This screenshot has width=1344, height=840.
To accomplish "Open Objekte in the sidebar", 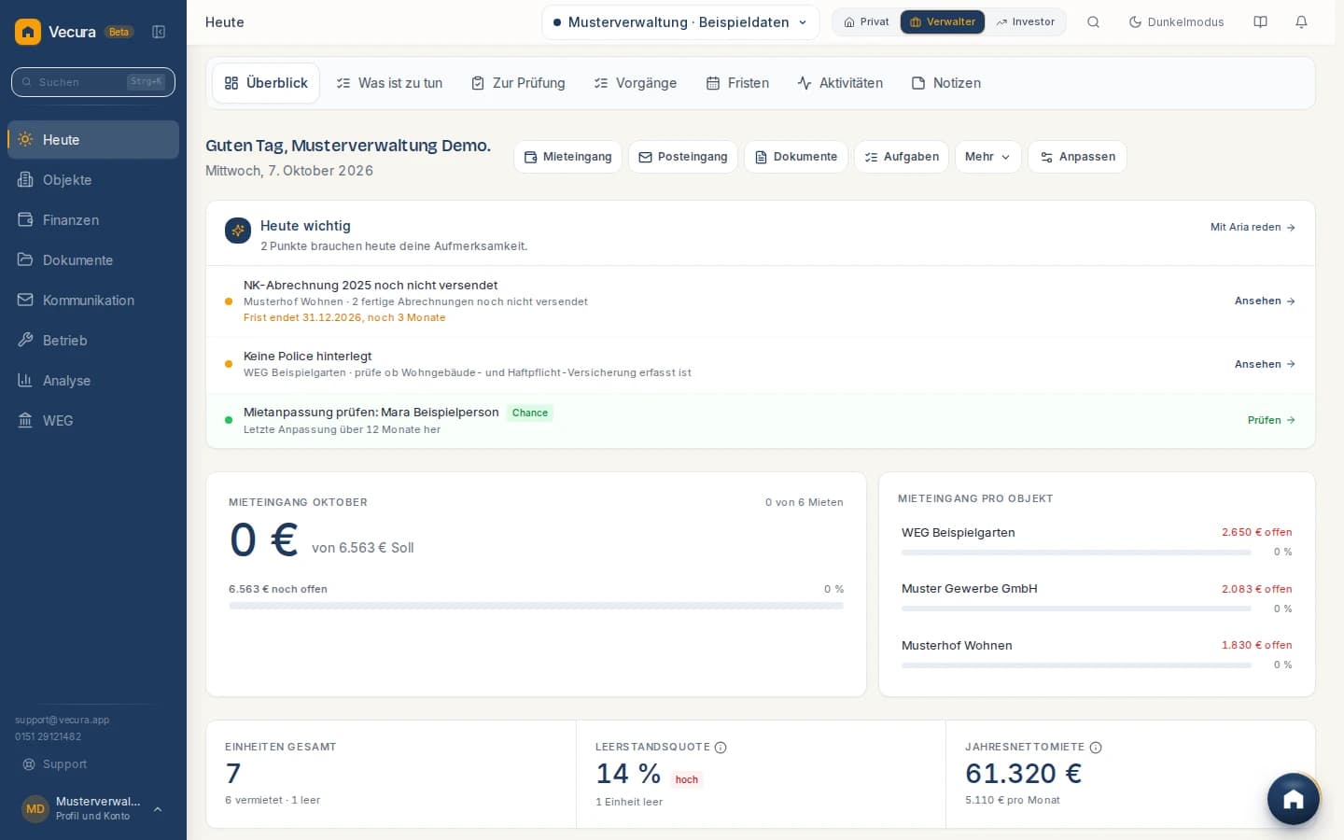I will (93, 180).
